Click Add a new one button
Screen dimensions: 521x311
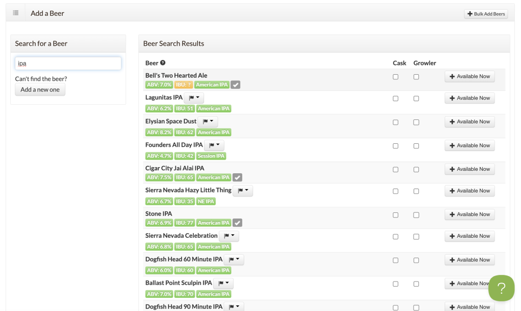point(40,89)
